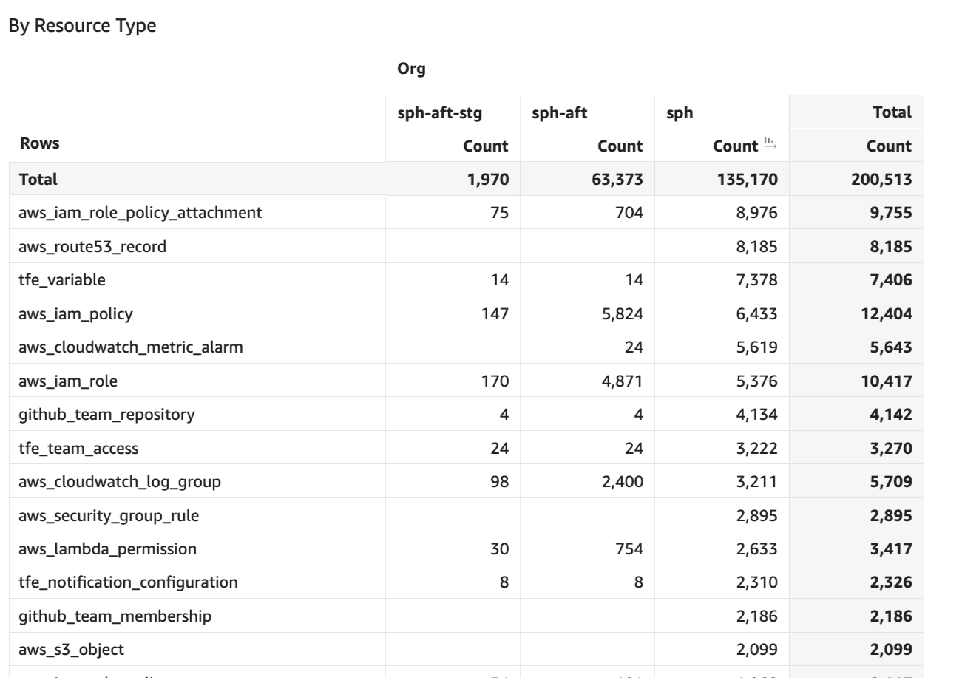
Task: Select the github_team_membership row label
Action: [115, 616]
